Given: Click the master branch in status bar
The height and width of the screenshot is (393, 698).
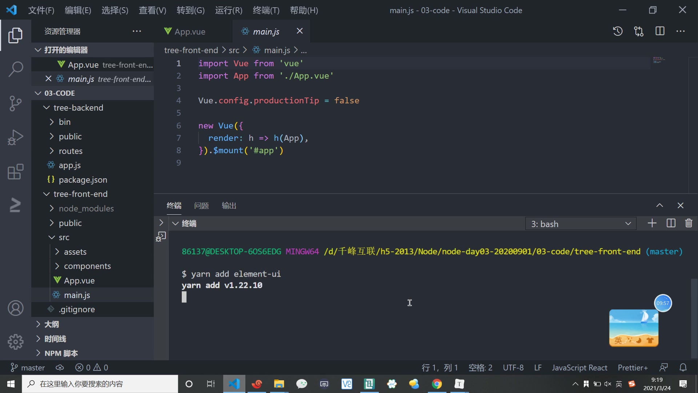Looking at the screenshot, I should [27, 367].
